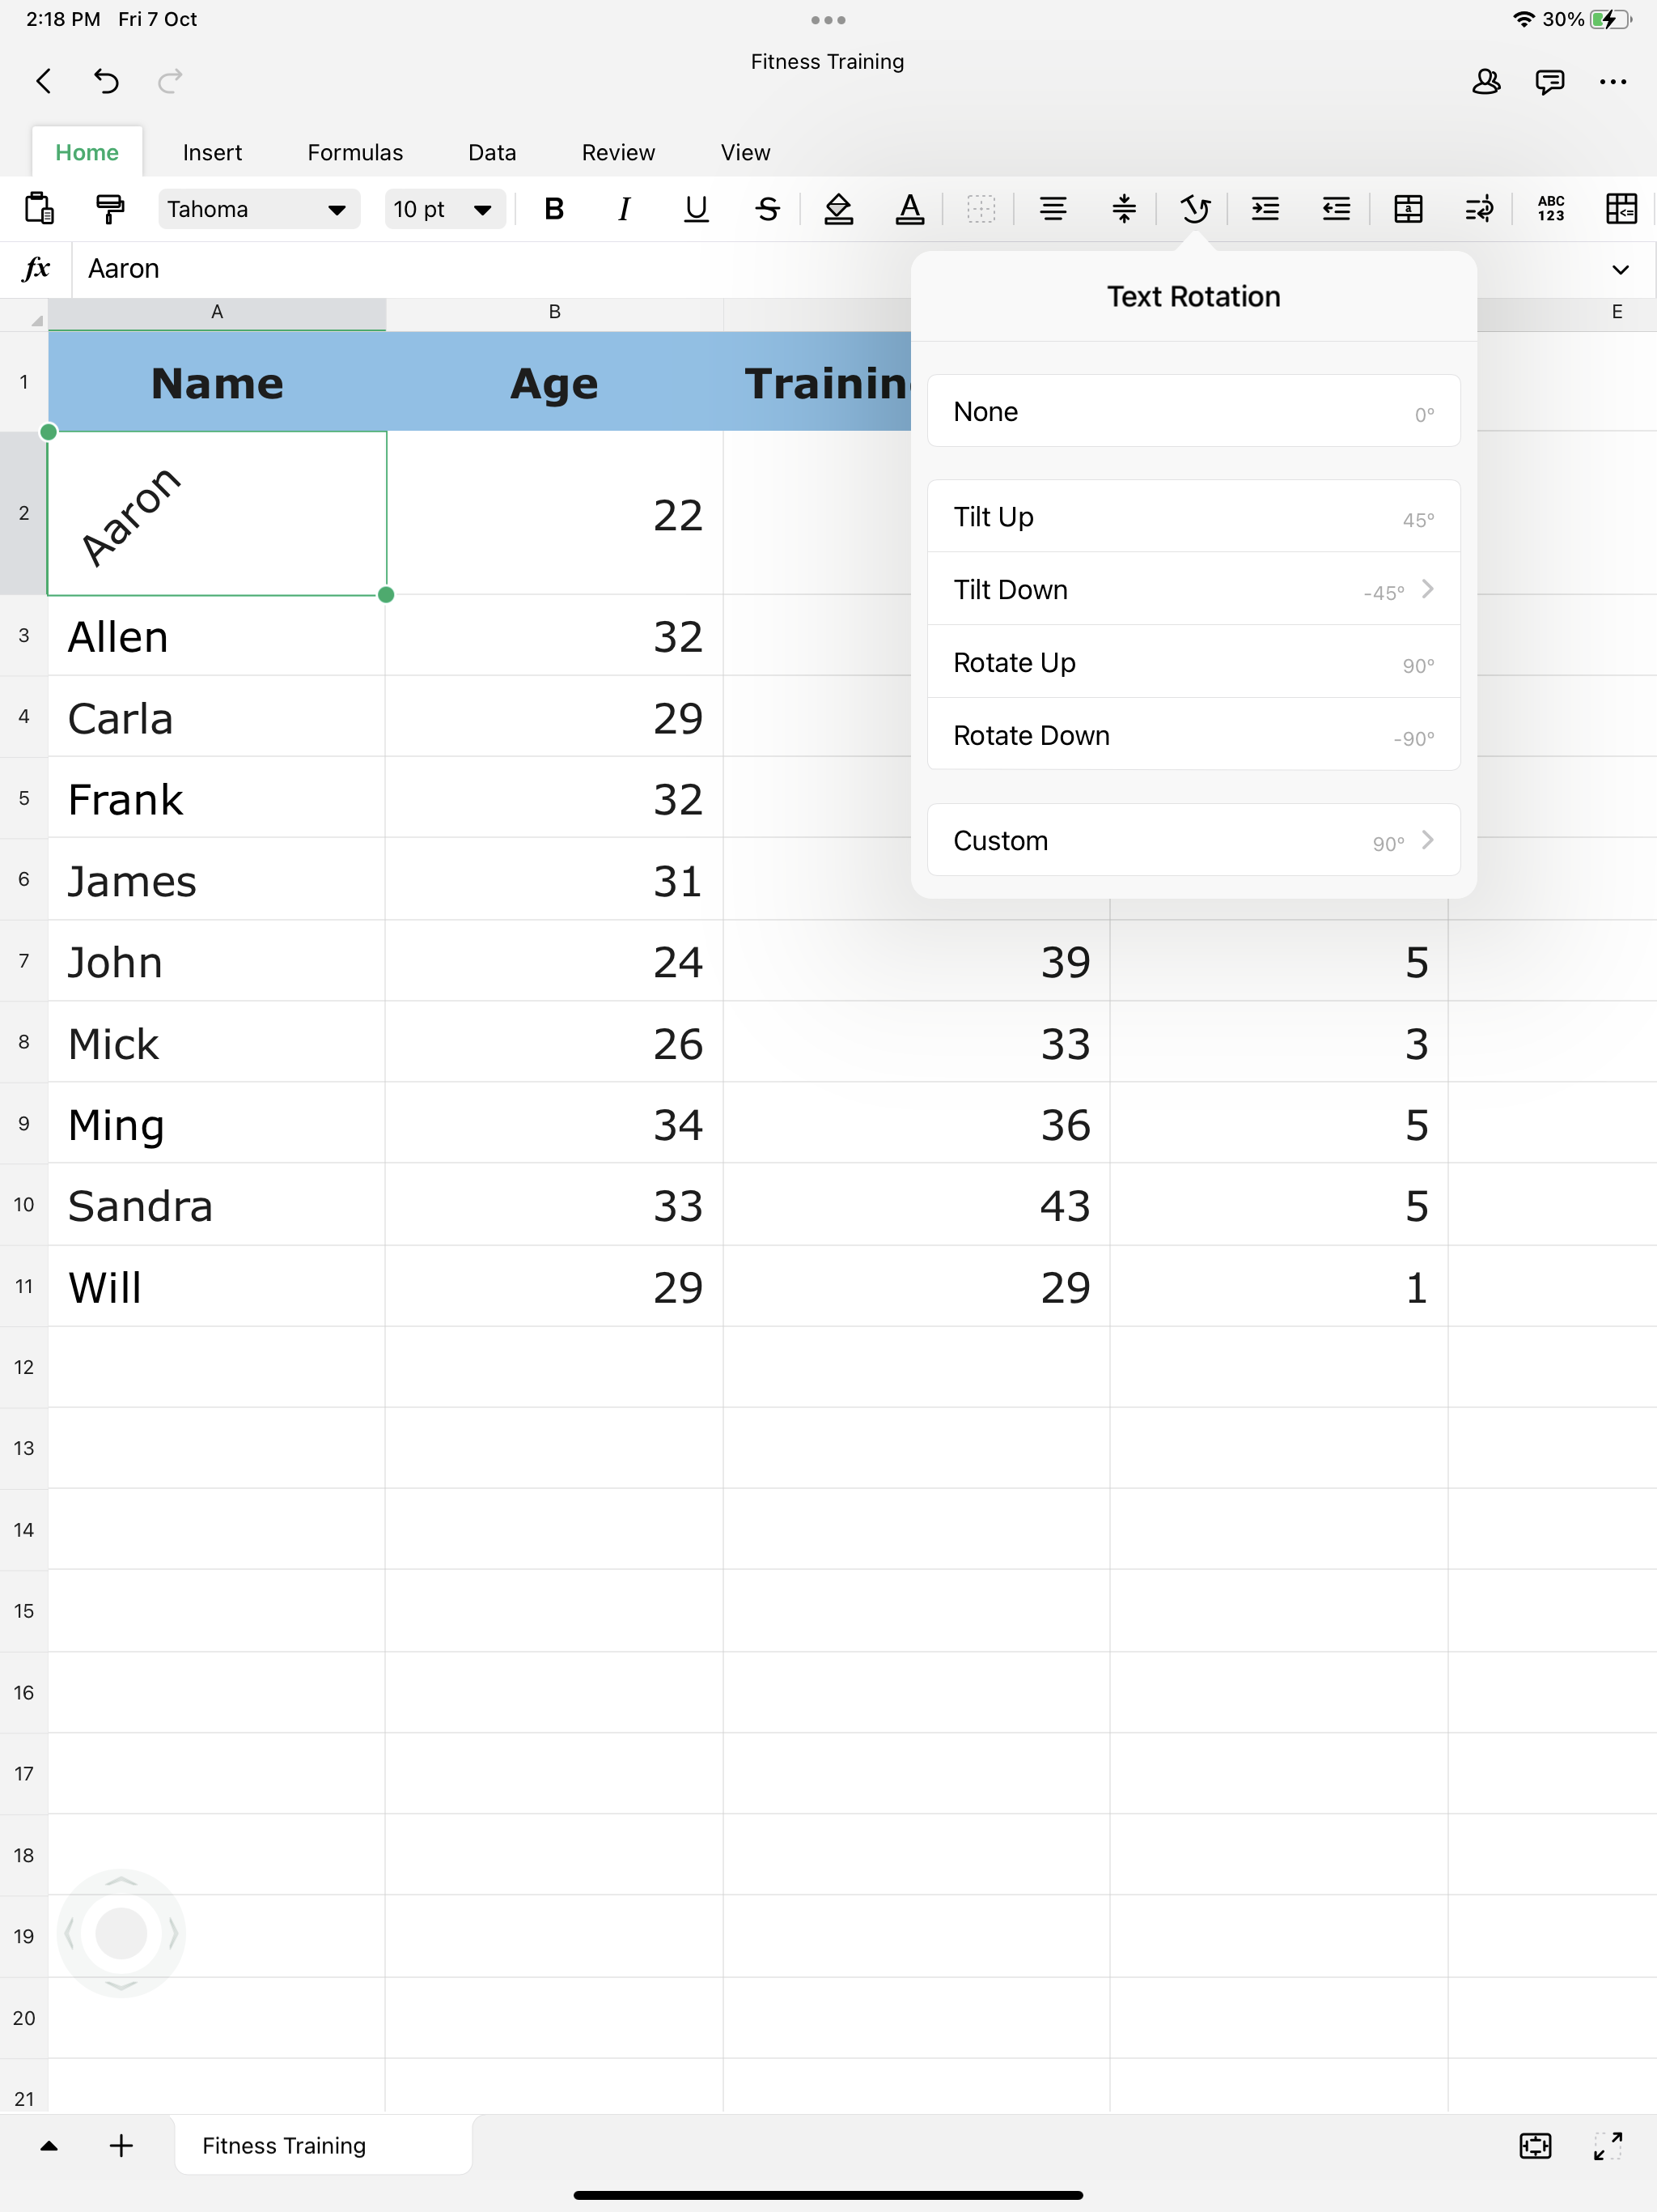1657x2212 pixels.
Task: Open the horizontal alignment options
Action: 1053,209
